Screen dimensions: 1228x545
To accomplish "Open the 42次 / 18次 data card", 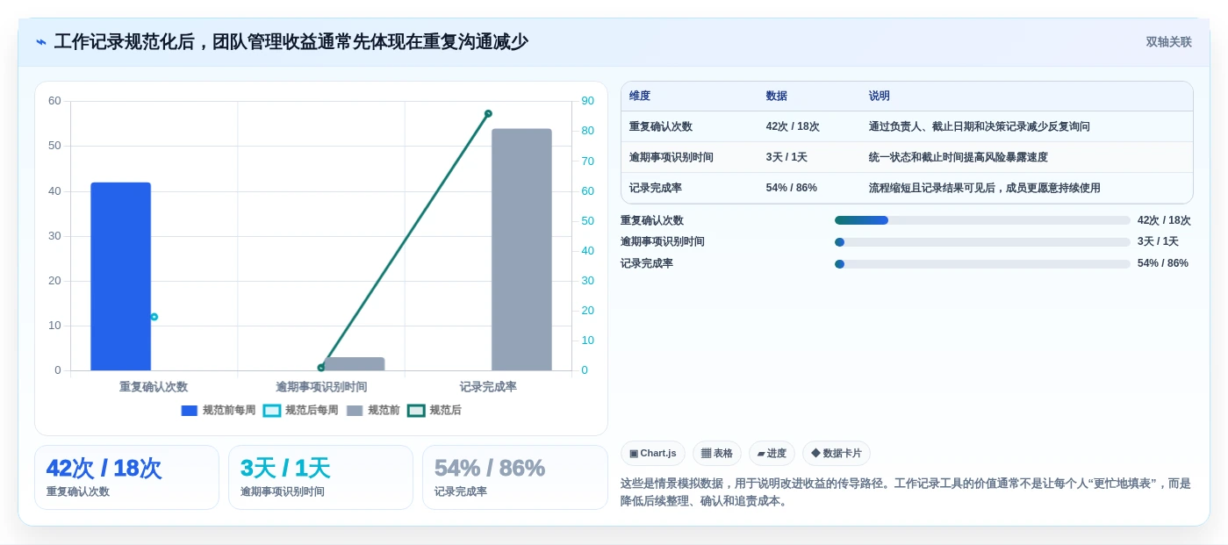I will point(126,477).
